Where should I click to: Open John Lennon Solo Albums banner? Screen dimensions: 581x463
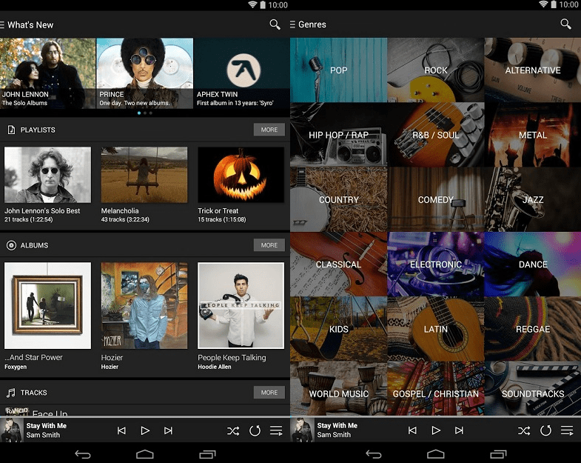[x=47, y=73]
